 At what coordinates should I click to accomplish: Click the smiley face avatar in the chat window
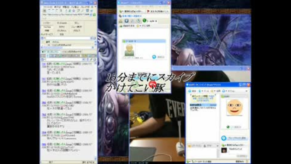(x=235, y=107)
